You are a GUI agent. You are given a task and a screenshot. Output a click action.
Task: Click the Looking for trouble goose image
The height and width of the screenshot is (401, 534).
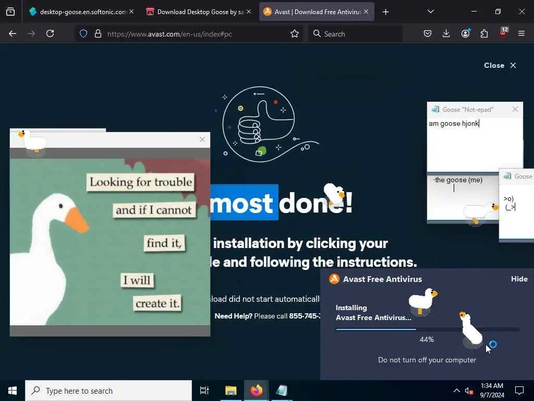tap(110, 242)
